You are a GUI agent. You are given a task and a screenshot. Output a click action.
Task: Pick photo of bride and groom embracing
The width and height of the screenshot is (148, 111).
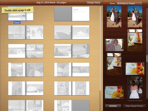[135, 17]
